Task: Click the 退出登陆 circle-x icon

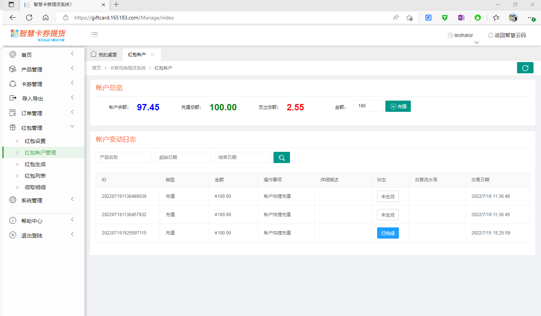Action: point(13,235)
